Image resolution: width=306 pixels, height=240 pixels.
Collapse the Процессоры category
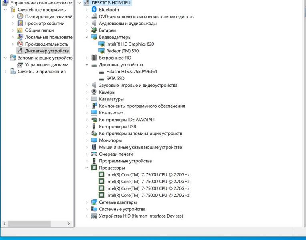(x=87, y=168)
